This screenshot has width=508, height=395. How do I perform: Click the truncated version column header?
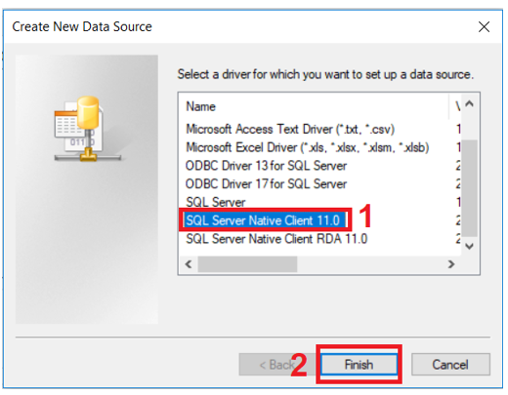click(x=456, y=106)
